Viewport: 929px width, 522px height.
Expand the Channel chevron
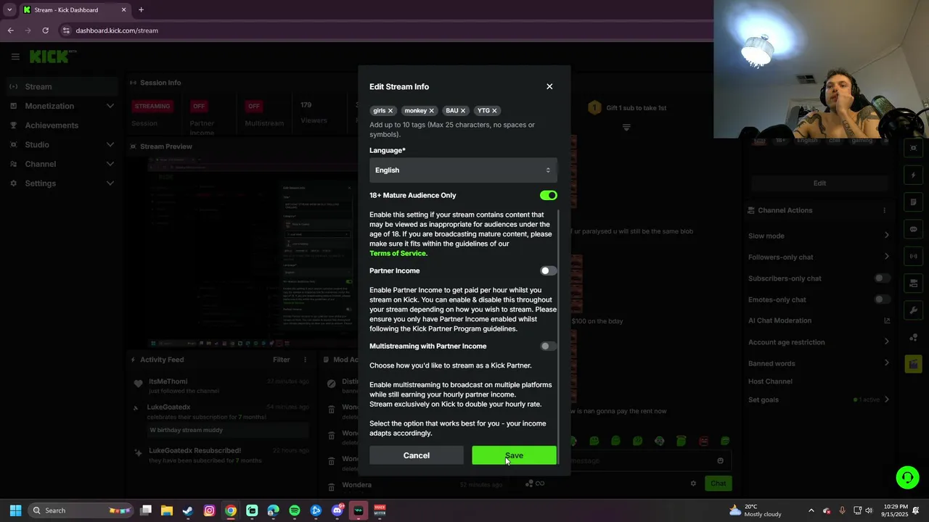110,164
